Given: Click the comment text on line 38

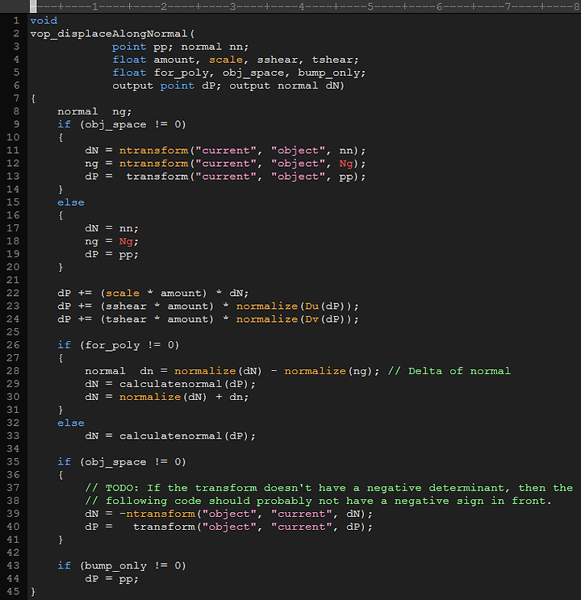Looking at the screenshot, I should tap(318, 501).
